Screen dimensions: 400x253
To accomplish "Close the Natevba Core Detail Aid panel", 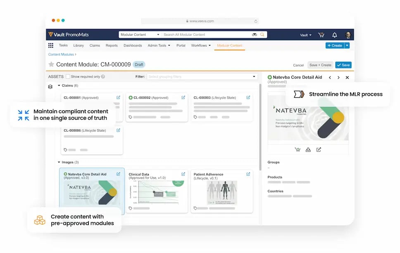I will click(347, 78).
